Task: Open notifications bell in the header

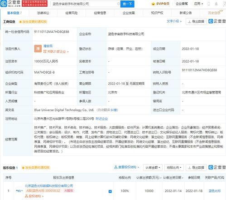Action: coord(216,4)
